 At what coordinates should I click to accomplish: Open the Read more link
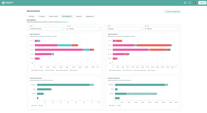[x=63, y=22]
